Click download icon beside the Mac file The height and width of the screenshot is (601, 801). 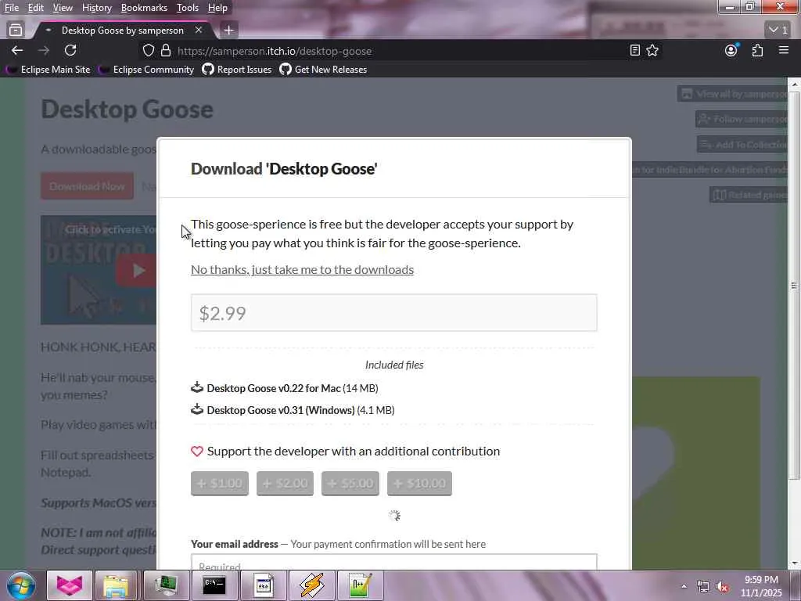197,387
